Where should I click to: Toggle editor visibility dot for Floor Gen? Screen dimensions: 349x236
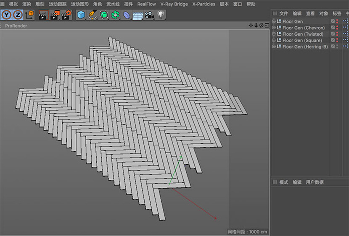(x=337, y=20)
